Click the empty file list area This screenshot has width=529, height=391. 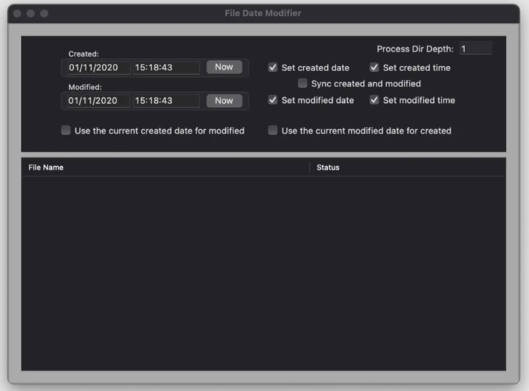263,271
